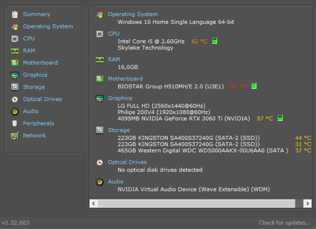Click the Audio speaker icon in sidebar
This screenshot has height=229, width=316.
tap(15, 111)
